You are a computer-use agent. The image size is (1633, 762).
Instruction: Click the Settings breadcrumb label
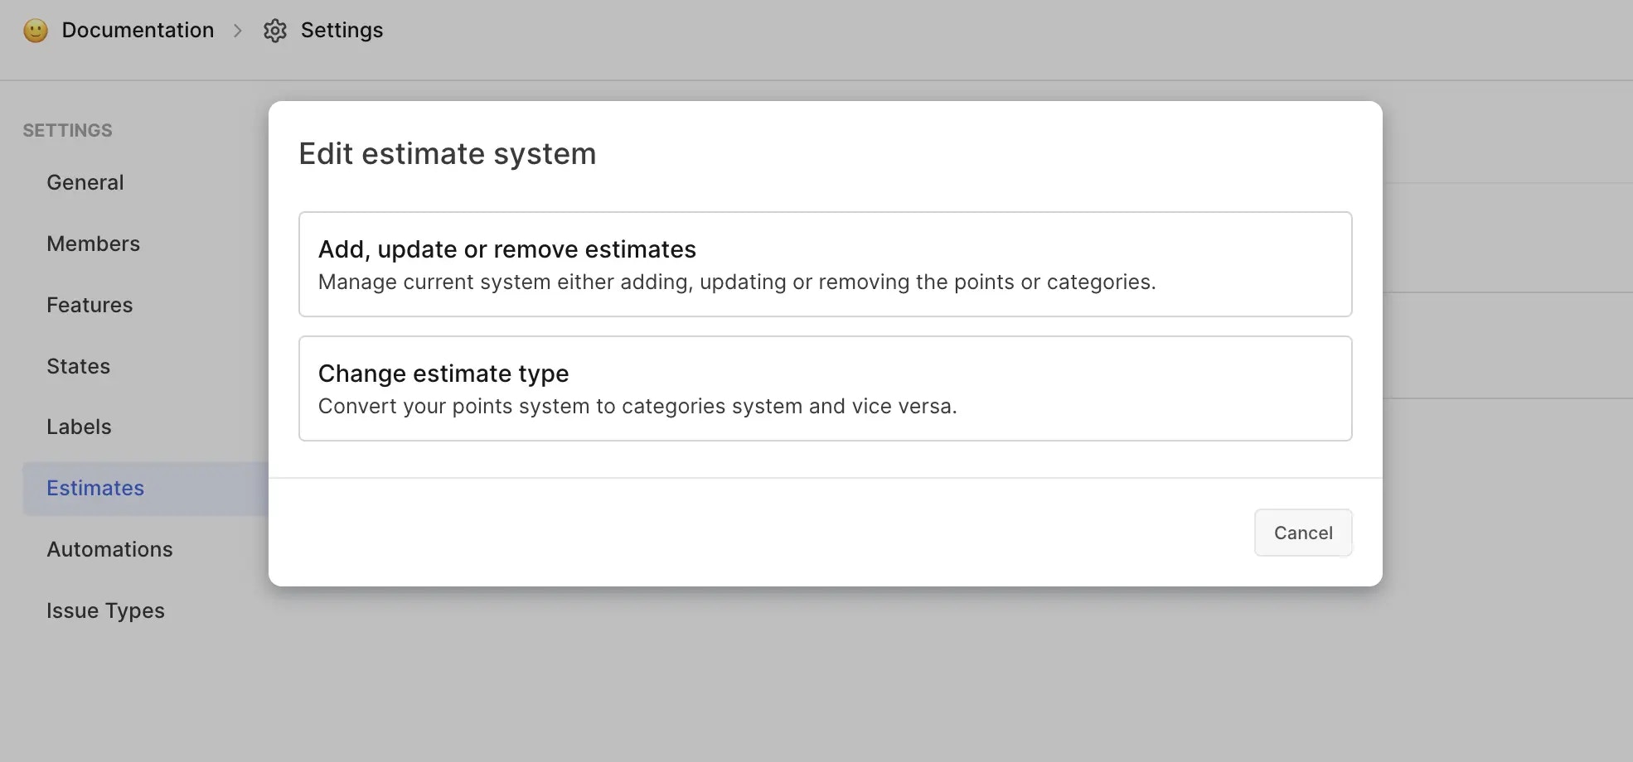click(342, 30)
